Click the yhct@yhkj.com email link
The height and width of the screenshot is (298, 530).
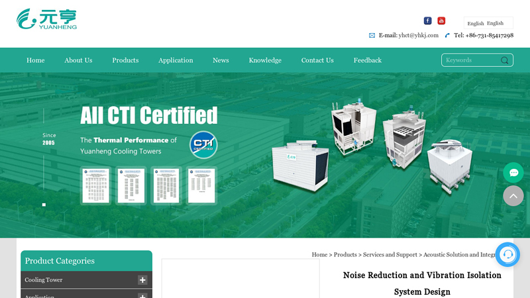(419, 35)
